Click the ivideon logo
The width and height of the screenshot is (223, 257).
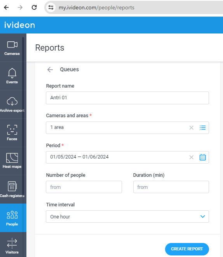[x=19, y=25]
